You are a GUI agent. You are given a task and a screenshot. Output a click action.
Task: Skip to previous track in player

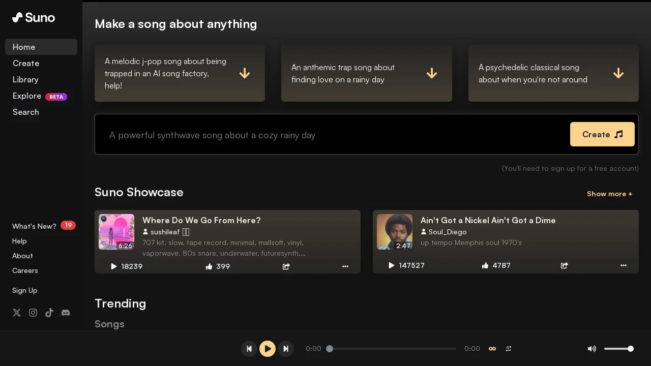pyautogui.click(x=249, y=349)
